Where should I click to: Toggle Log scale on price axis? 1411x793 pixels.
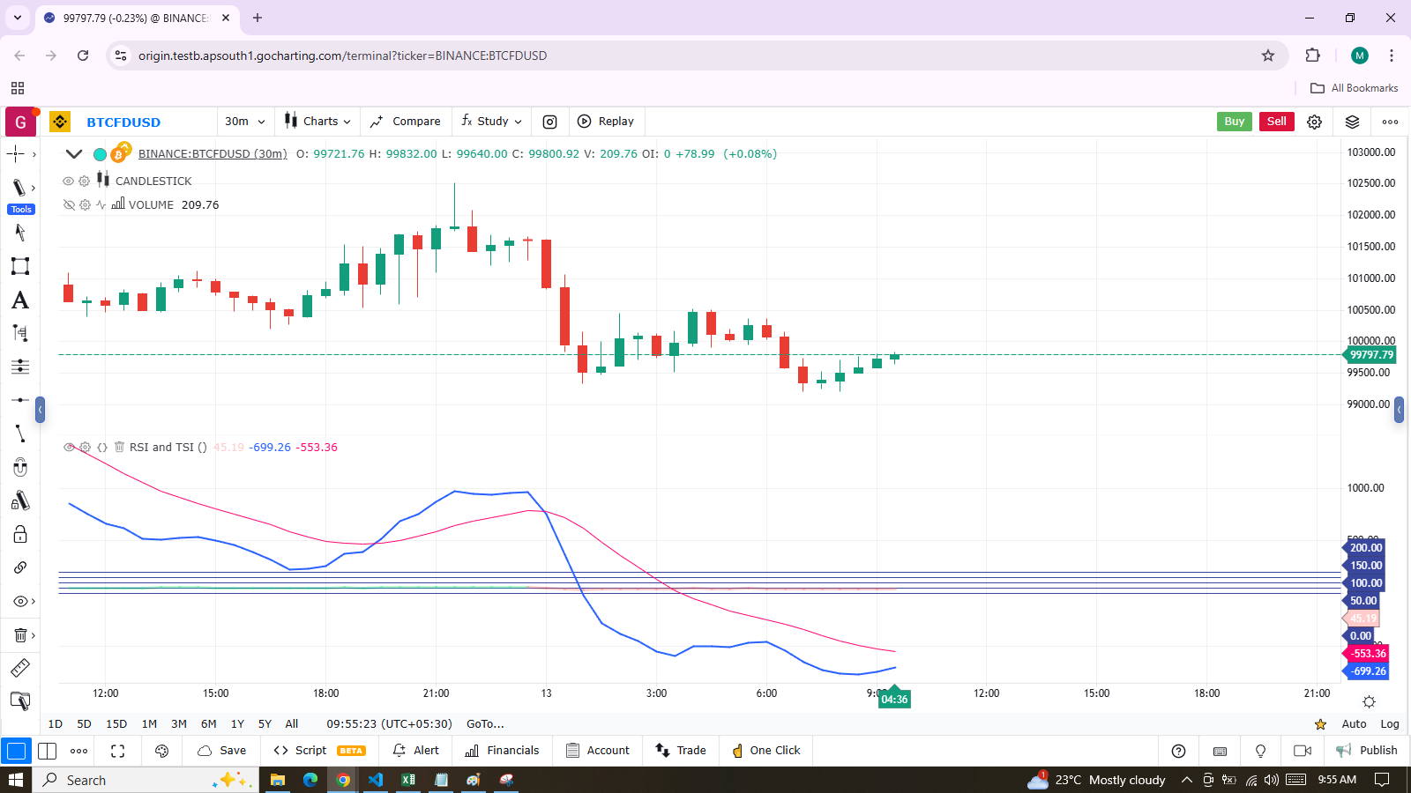point(1389,723)
